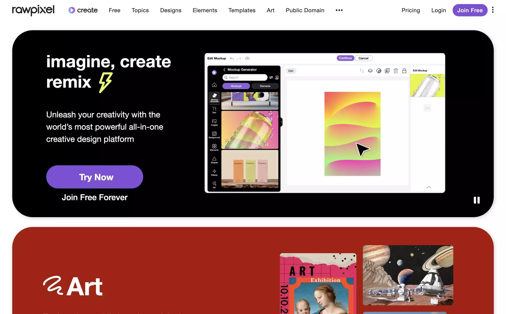The height and width of the screenshot is (314, 506).
Task: Click the color wheel icon beside search
Action: [277, 78]
